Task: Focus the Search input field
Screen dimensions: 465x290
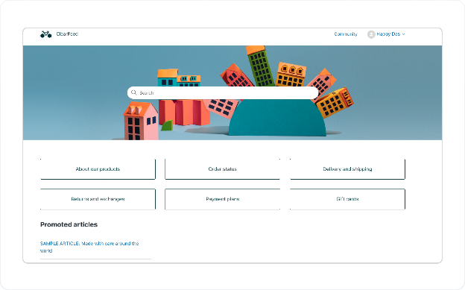Action: pos(223,93)
